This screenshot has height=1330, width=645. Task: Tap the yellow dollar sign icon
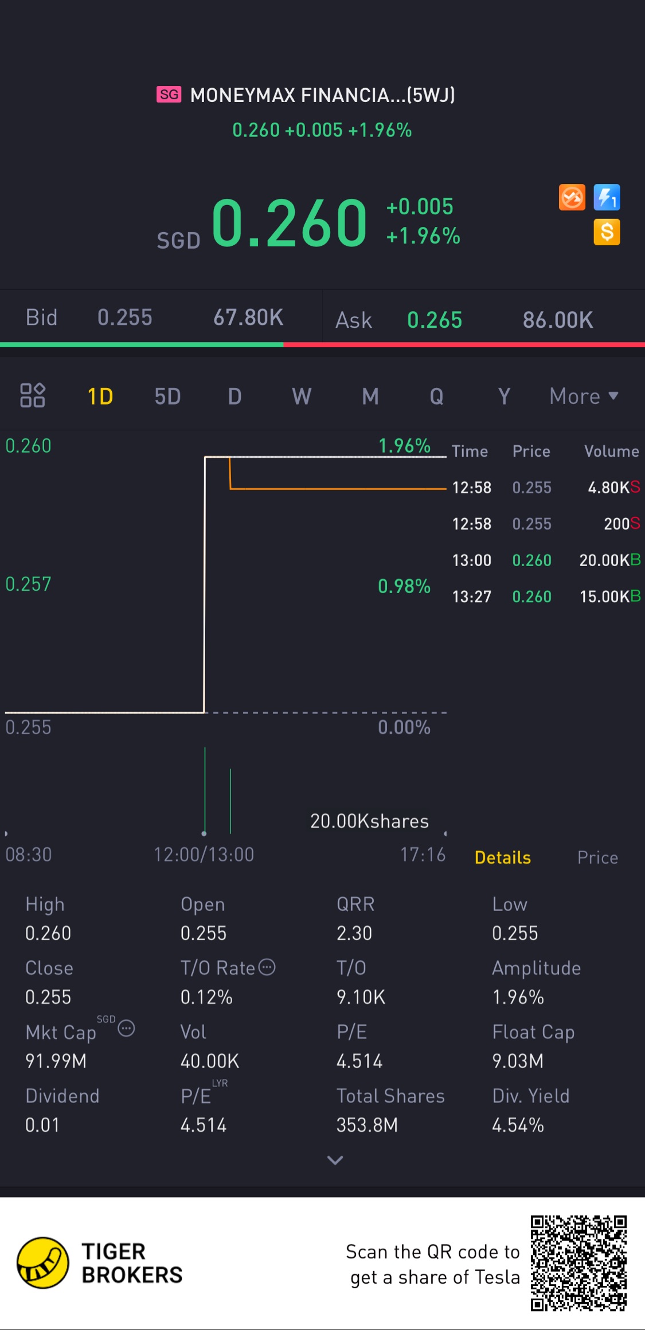coord(607,233)
